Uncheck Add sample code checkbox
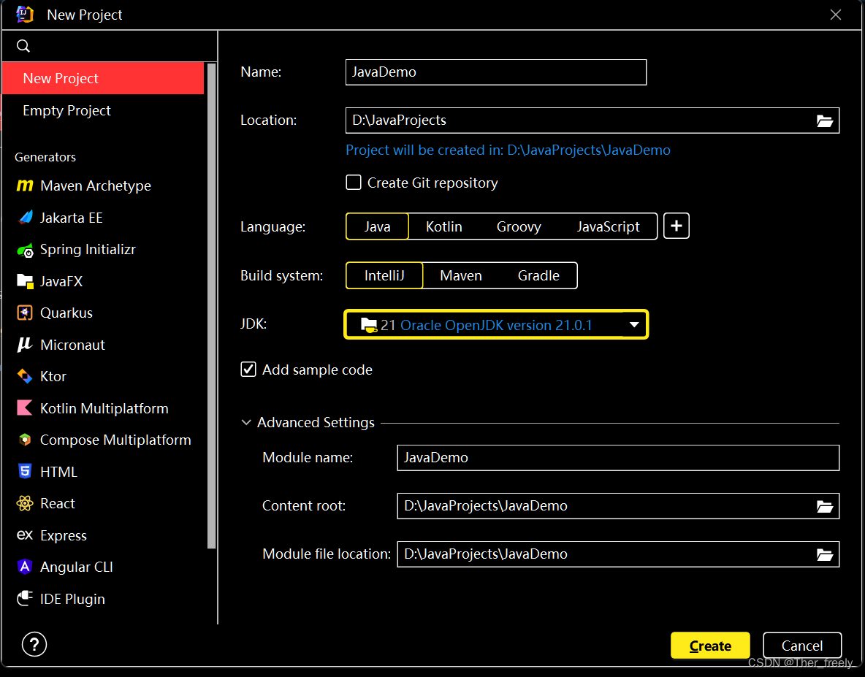 point(248,370)
